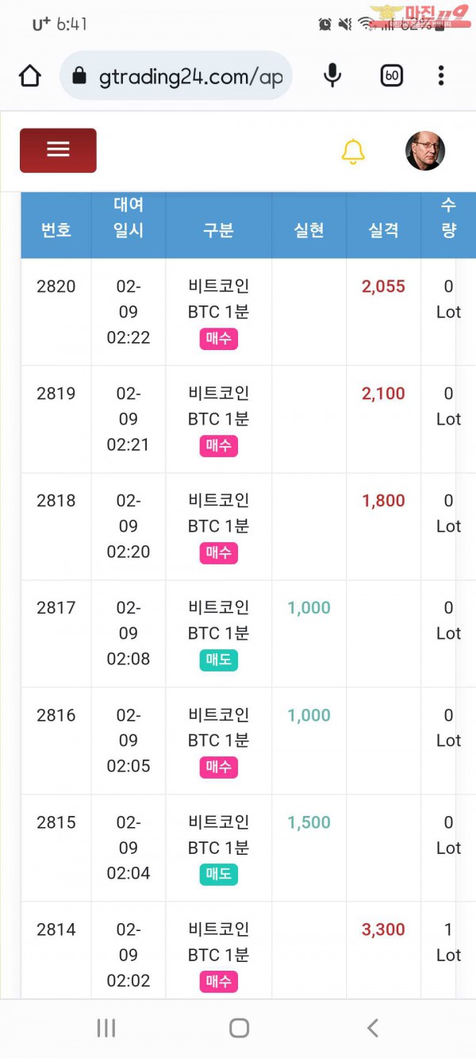The width and height of the screenshot is (476, 1058).
Task: Click the 매도 badge in row 2815
Action: (x=218, y=875)
